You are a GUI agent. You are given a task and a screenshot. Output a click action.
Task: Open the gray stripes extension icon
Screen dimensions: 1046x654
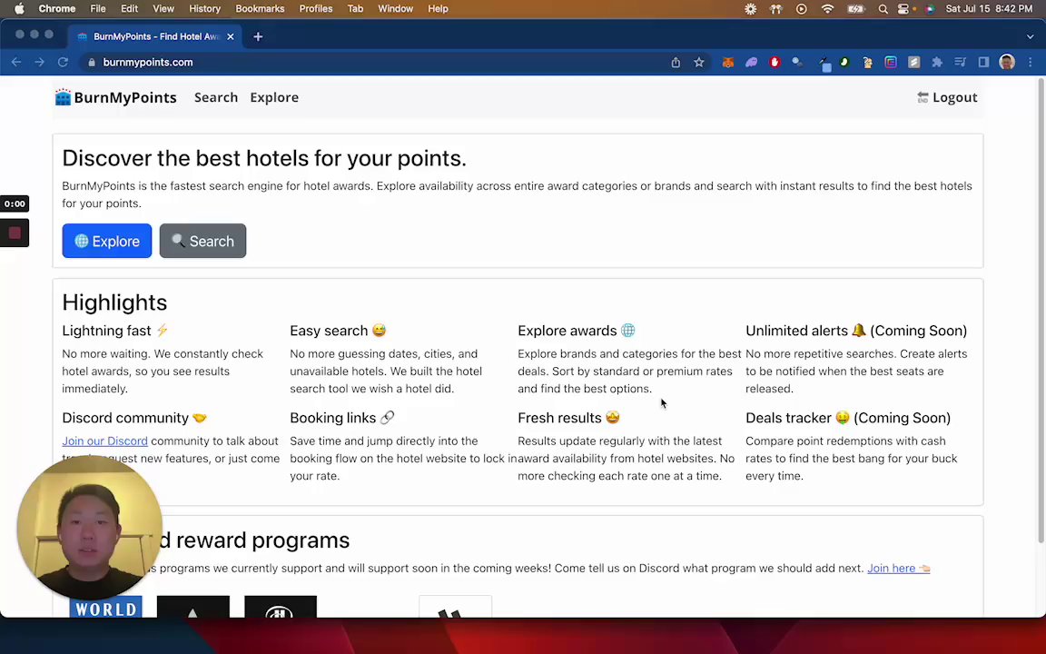click(x=914, y=62)
